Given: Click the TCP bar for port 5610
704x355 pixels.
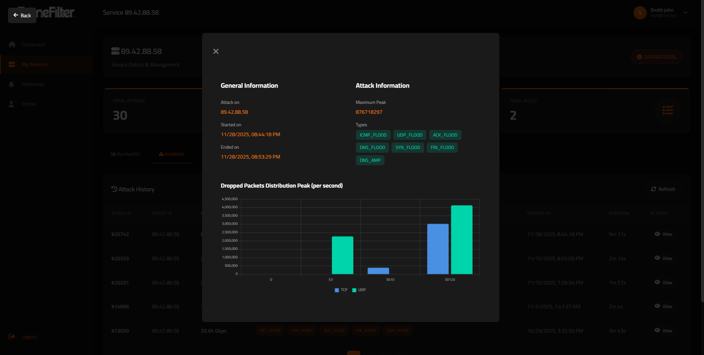Looking at the screenshot, I should pos(378,271).
